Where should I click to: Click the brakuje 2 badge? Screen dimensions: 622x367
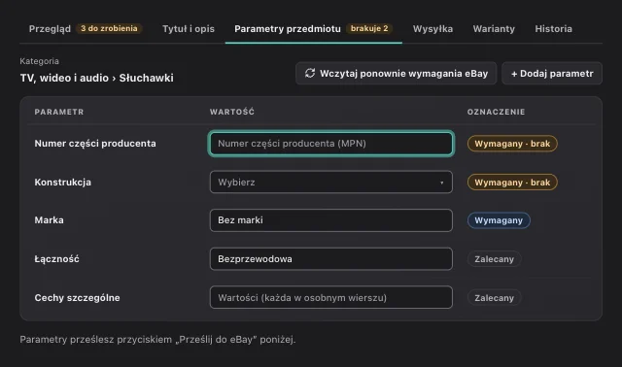[x=369, y=28]
